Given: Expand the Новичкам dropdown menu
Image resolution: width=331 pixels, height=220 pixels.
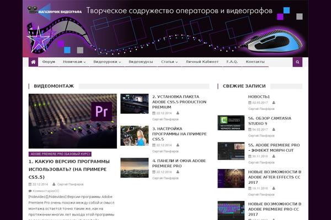Looking at the screenshot, I should (x=74, y=62).
